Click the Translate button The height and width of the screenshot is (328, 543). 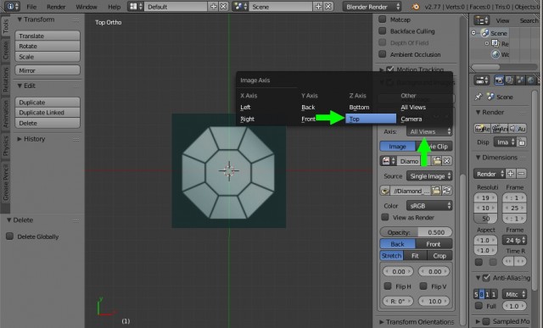(x=48, y=36)
